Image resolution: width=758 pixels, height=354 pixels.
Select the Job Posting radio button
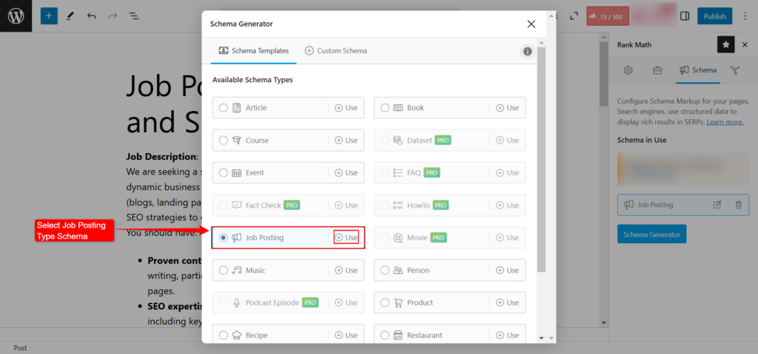point(224,238)
